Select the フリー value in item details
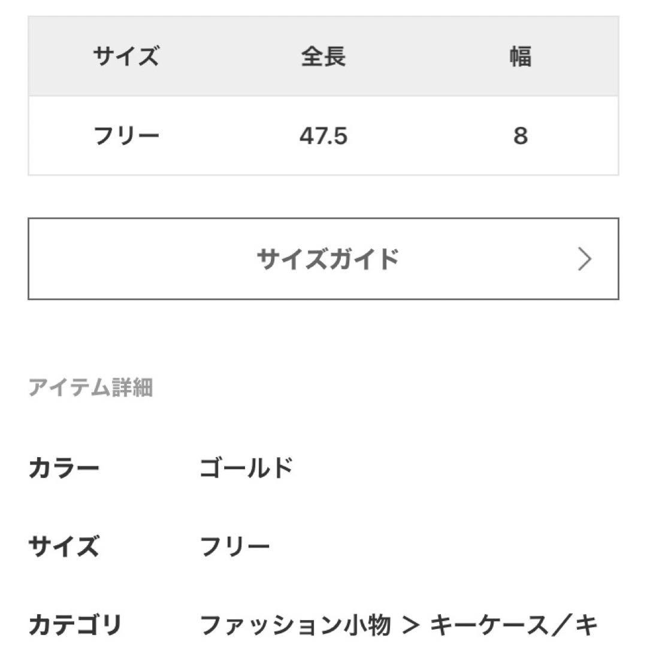The width and height of the screenshot is (647, 647). (235, 546)
